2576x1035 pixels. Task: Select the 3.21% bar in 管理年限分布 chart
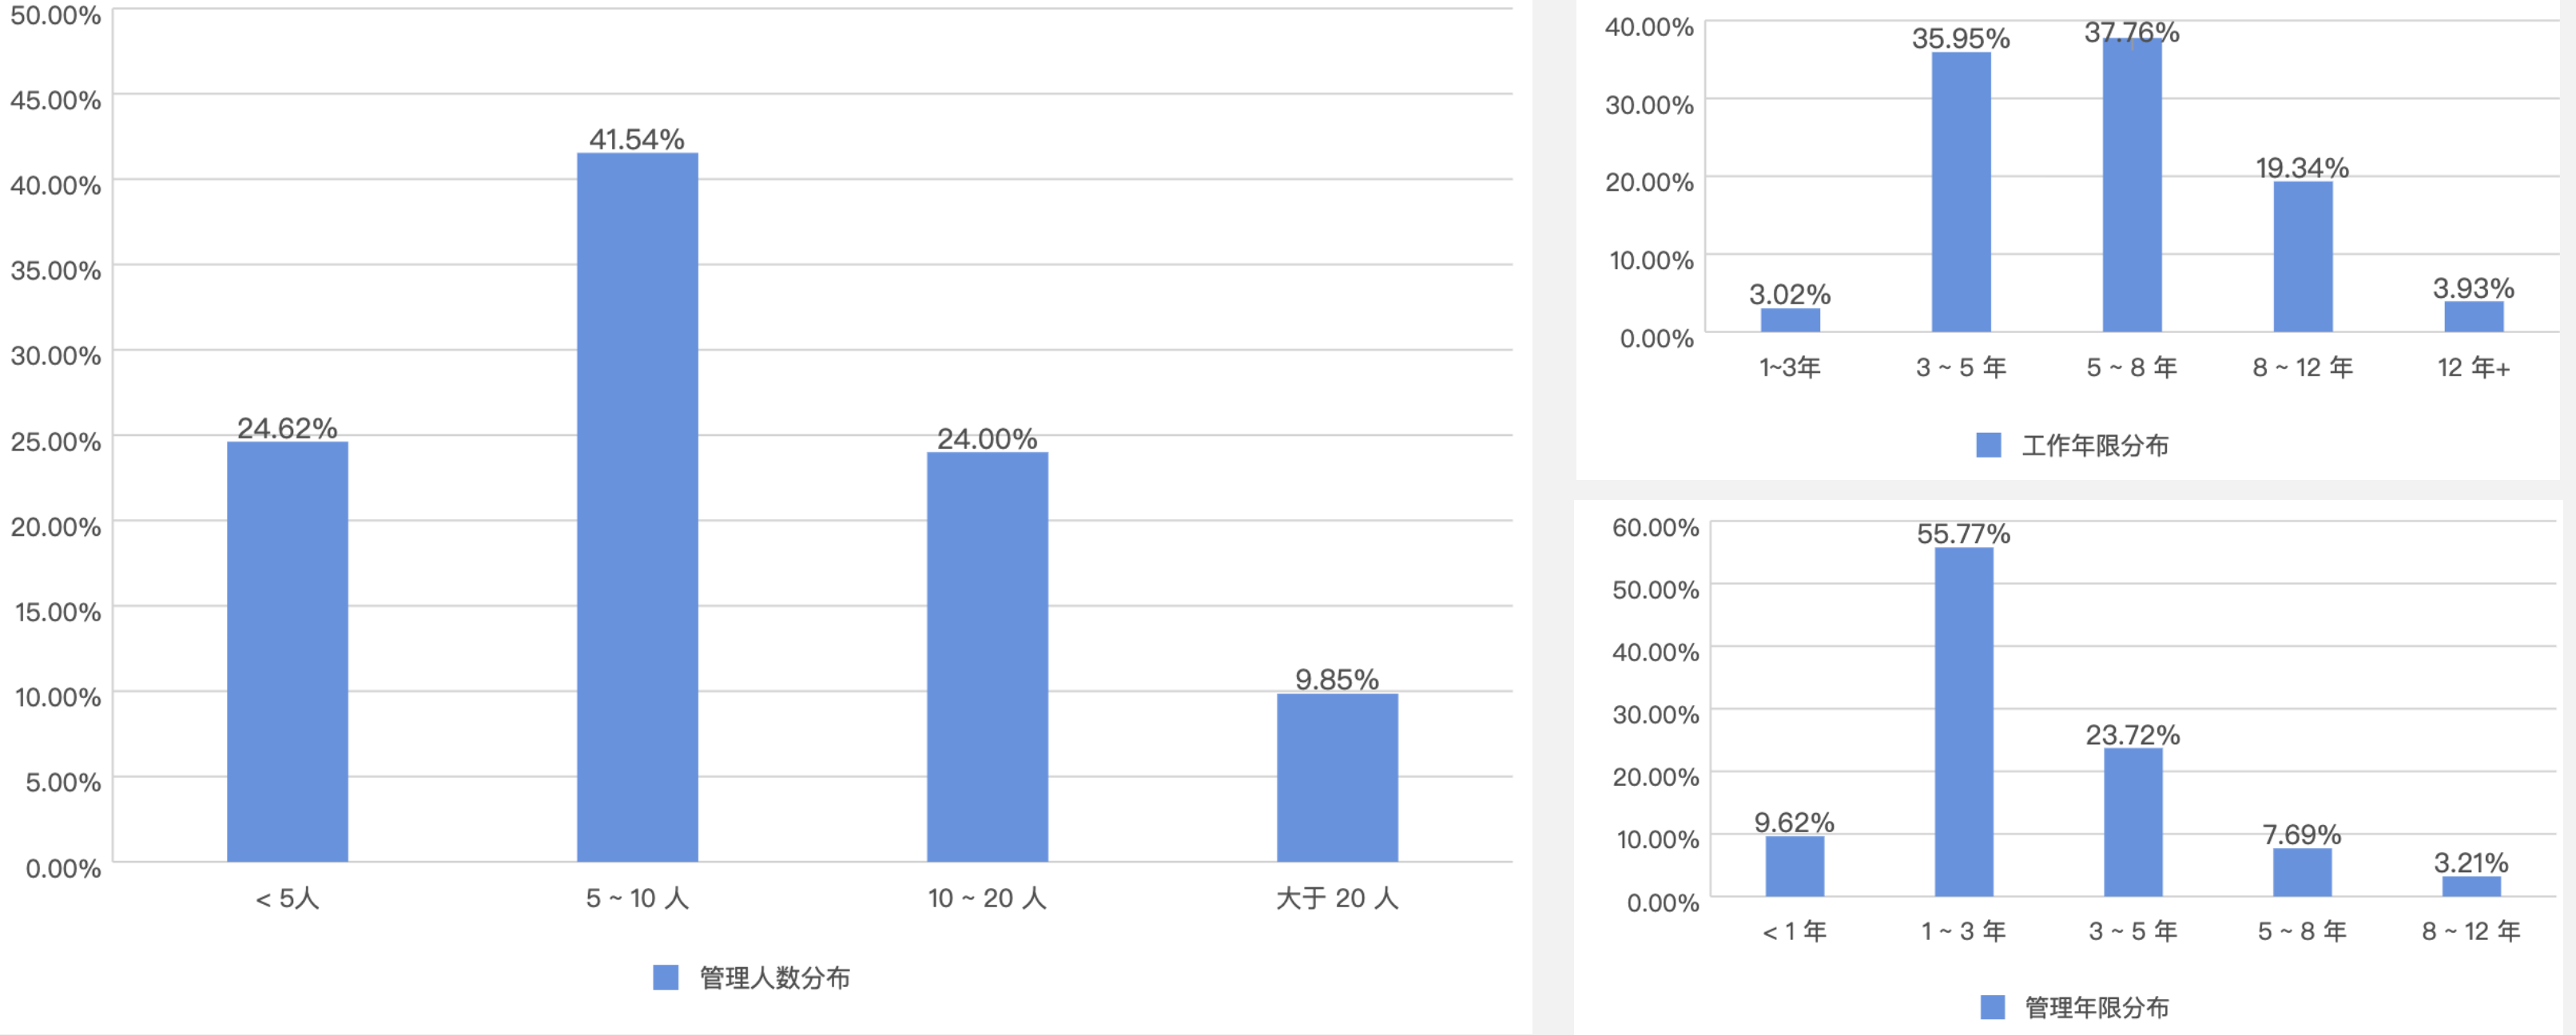tap(2471, 886)
